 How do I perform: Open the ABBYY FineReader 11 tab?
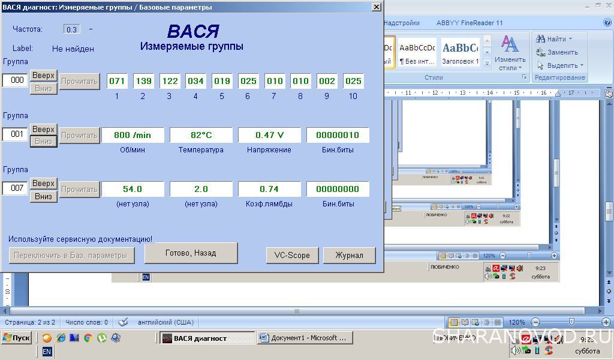[x=469, y=23]
